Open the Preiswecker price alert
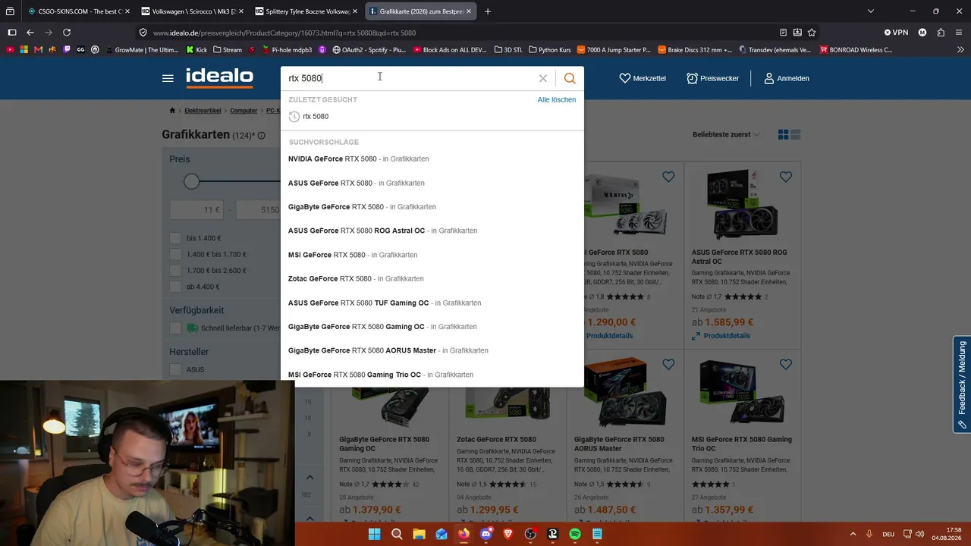Screen dimensions: 971x546 (x=712, y=78)
